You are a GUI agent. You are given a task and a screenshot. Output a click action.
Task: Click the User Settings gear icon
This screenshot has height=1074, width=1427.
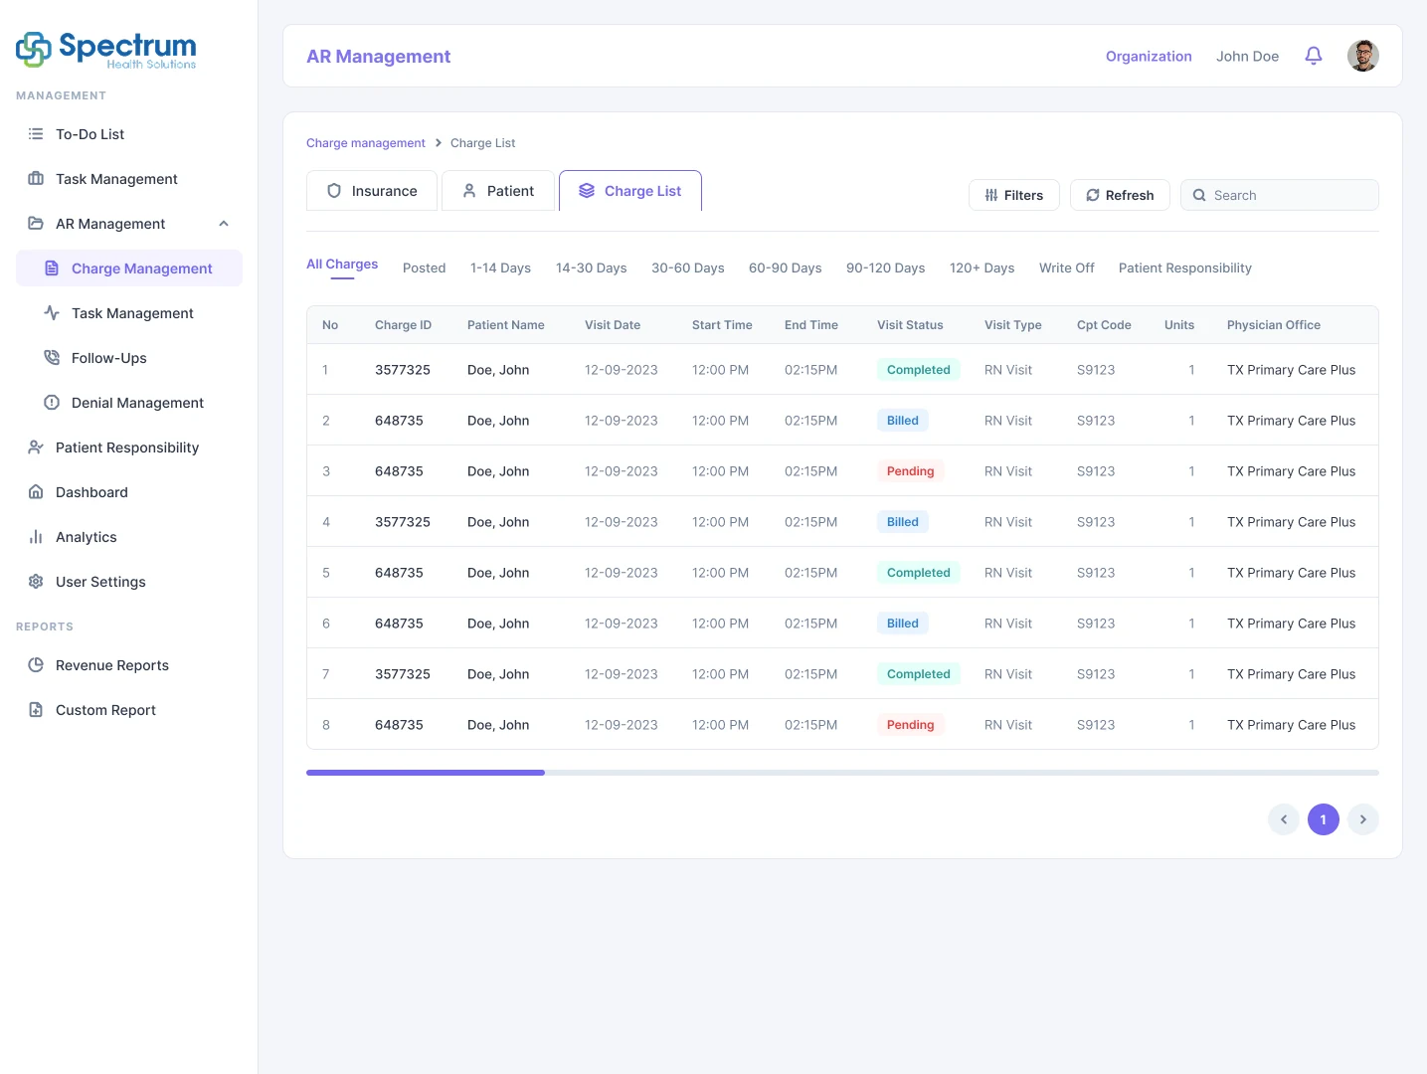[x=36, y=582]
